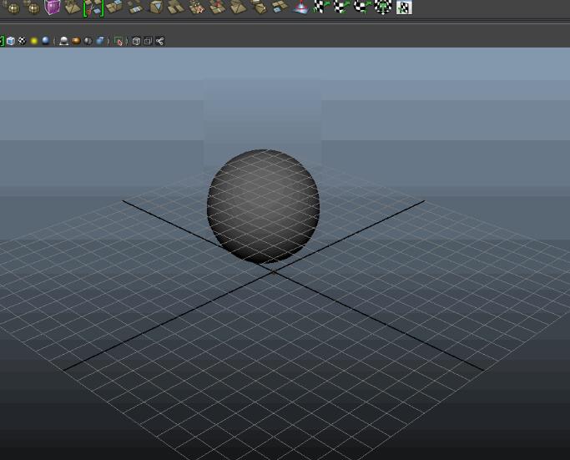This screenshot has height=460, width=570.
Task: Enable ambient occlusion white dome icon
Action: (63, 40)
